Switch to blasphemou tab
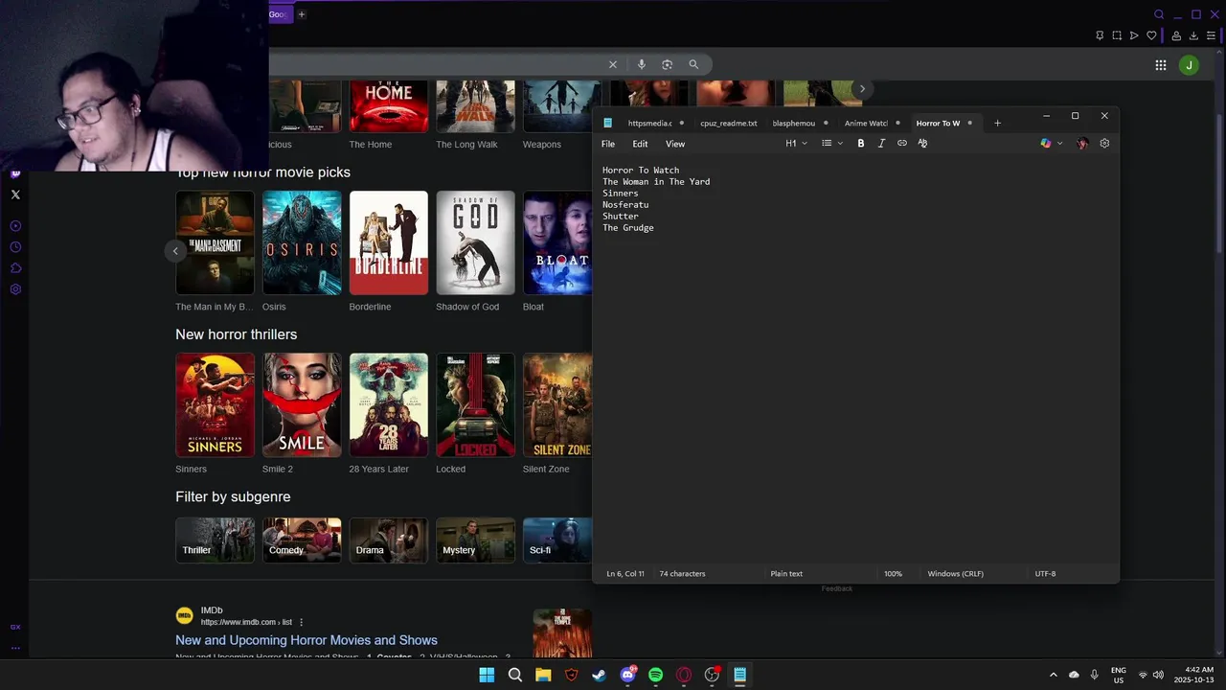The width and height of the screenshot is (1226, 690). (x=793, y=123)
